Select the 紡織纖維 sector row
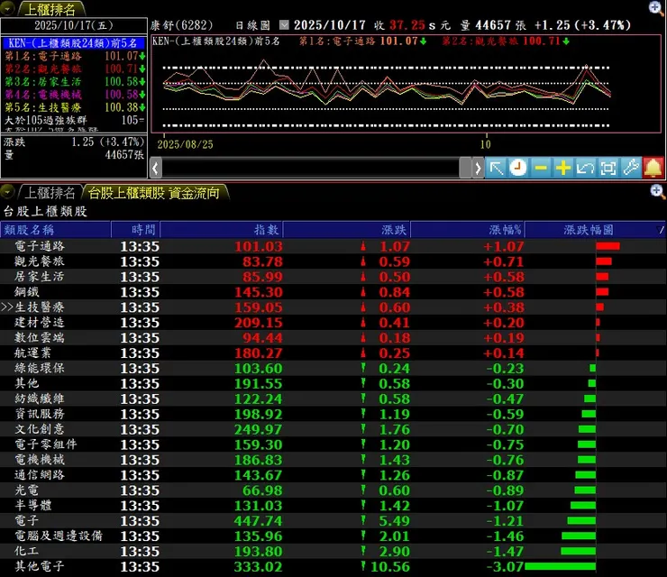Image resolution: width=667 pixels, height=577 pixels. (333, 398)
